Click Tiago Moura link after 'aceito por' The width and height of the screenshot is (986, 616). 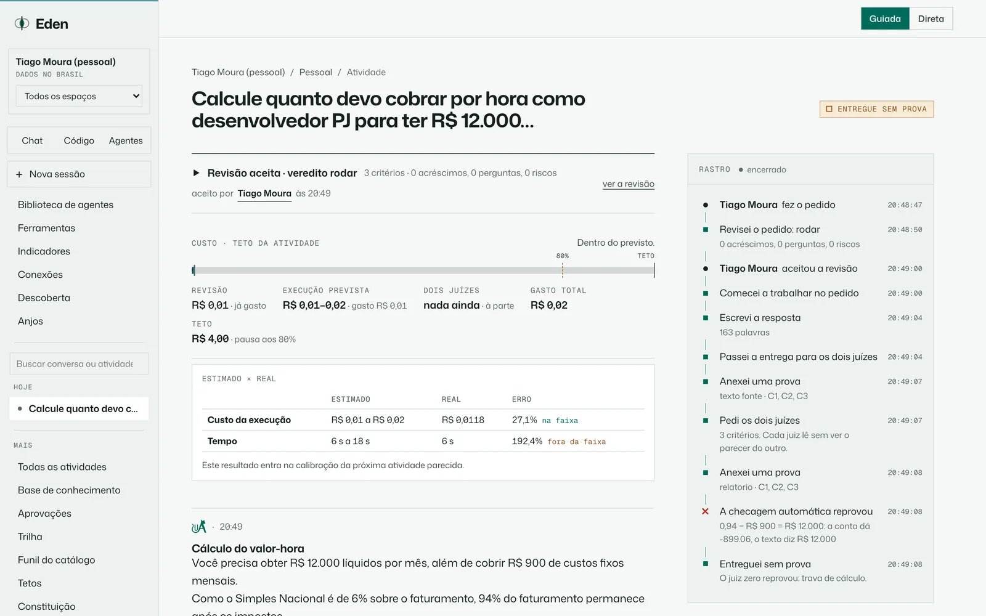tap(264, 193)
